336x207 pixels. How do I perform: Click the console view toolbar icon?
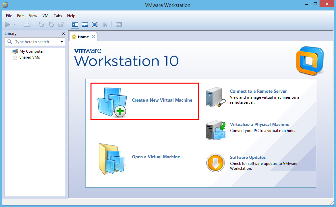click(x=119, y=25)
